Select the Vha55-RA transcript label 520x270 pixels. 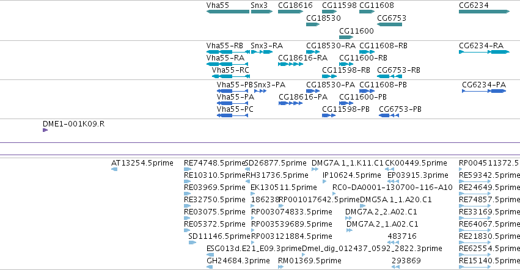point(225,57)
